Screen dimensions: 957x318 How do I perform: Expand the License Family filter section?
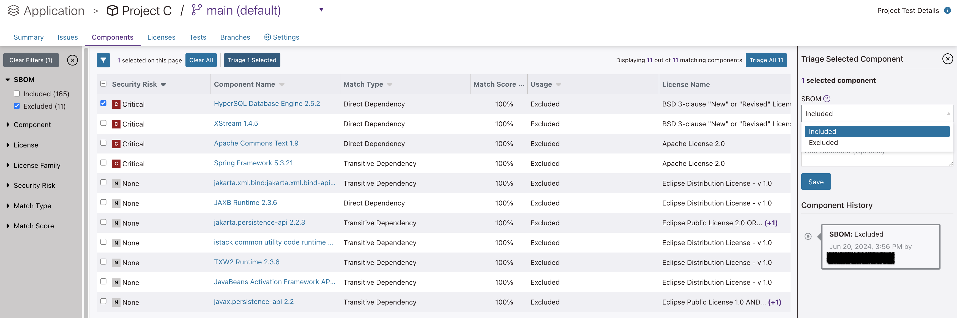(x=8, y=165)
